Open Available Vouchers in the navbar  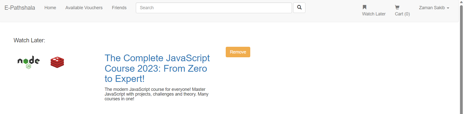84,8
